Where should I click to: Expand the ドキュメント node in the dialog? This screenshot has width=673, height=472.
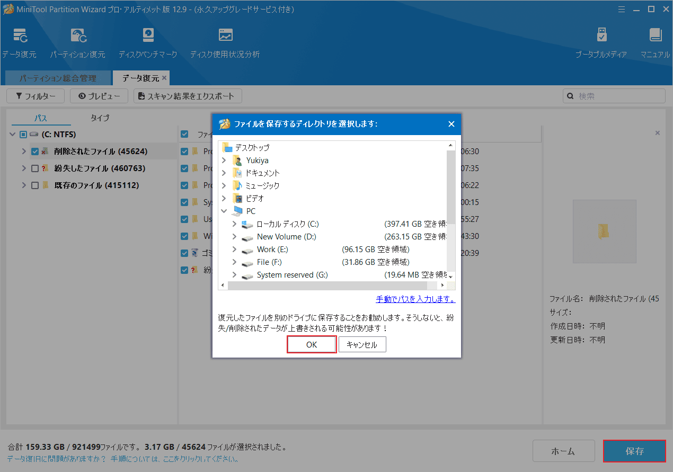pos(224,173)
